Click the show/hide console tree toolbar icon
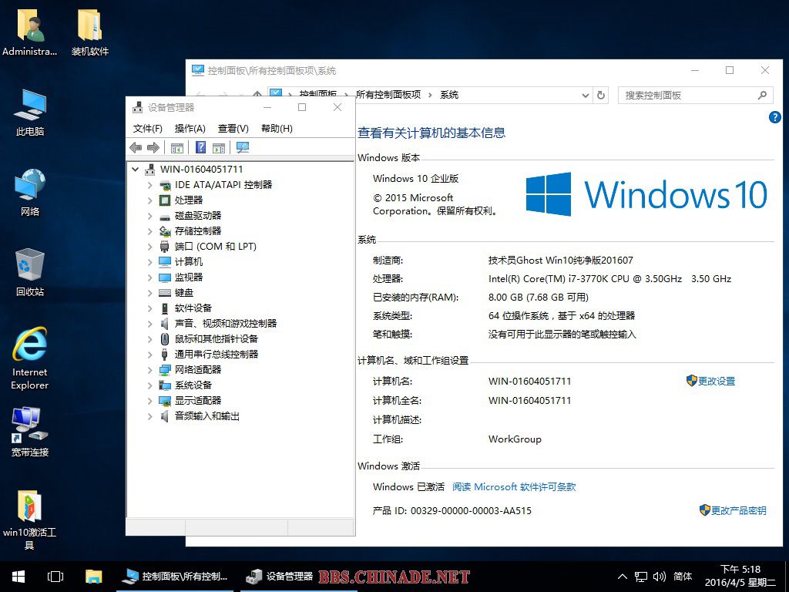The height and width of the screenshot is (592, 789). click(176, 147)
